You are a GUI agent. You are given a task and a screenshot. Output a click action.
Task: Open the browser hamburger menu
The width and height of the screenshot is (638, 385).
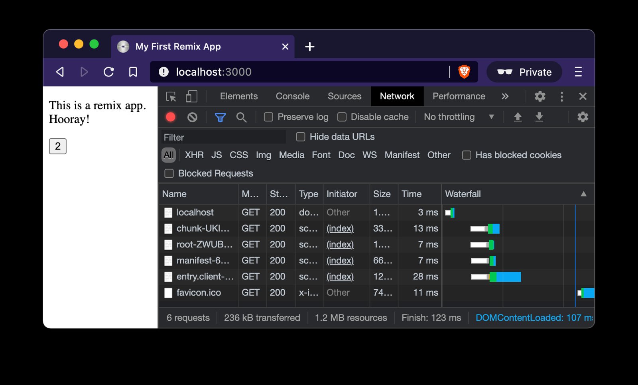578,72
